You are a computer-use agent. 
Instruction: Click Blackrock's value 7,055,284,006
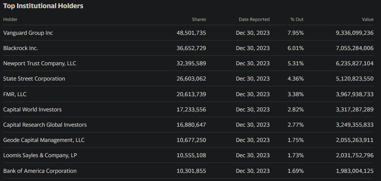pos(355,48)
